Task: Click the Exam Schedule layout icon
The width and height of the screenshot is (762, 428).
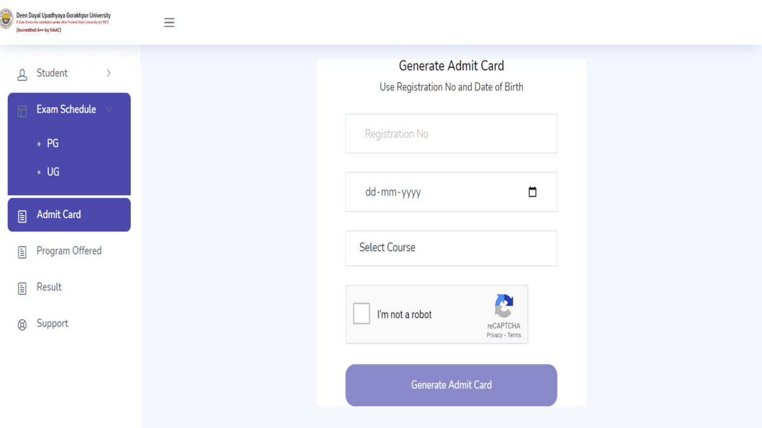Action: [x=22, y=111]
